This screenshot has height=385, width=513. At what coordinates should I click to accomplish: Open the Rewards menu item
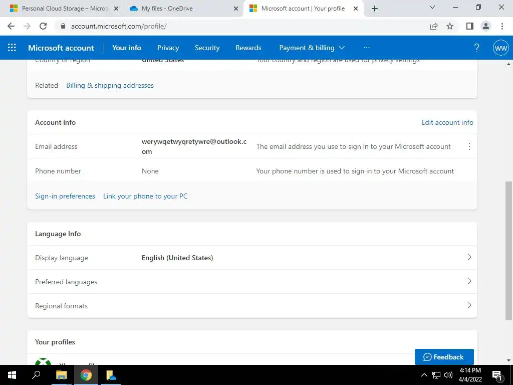pos(248,48)
